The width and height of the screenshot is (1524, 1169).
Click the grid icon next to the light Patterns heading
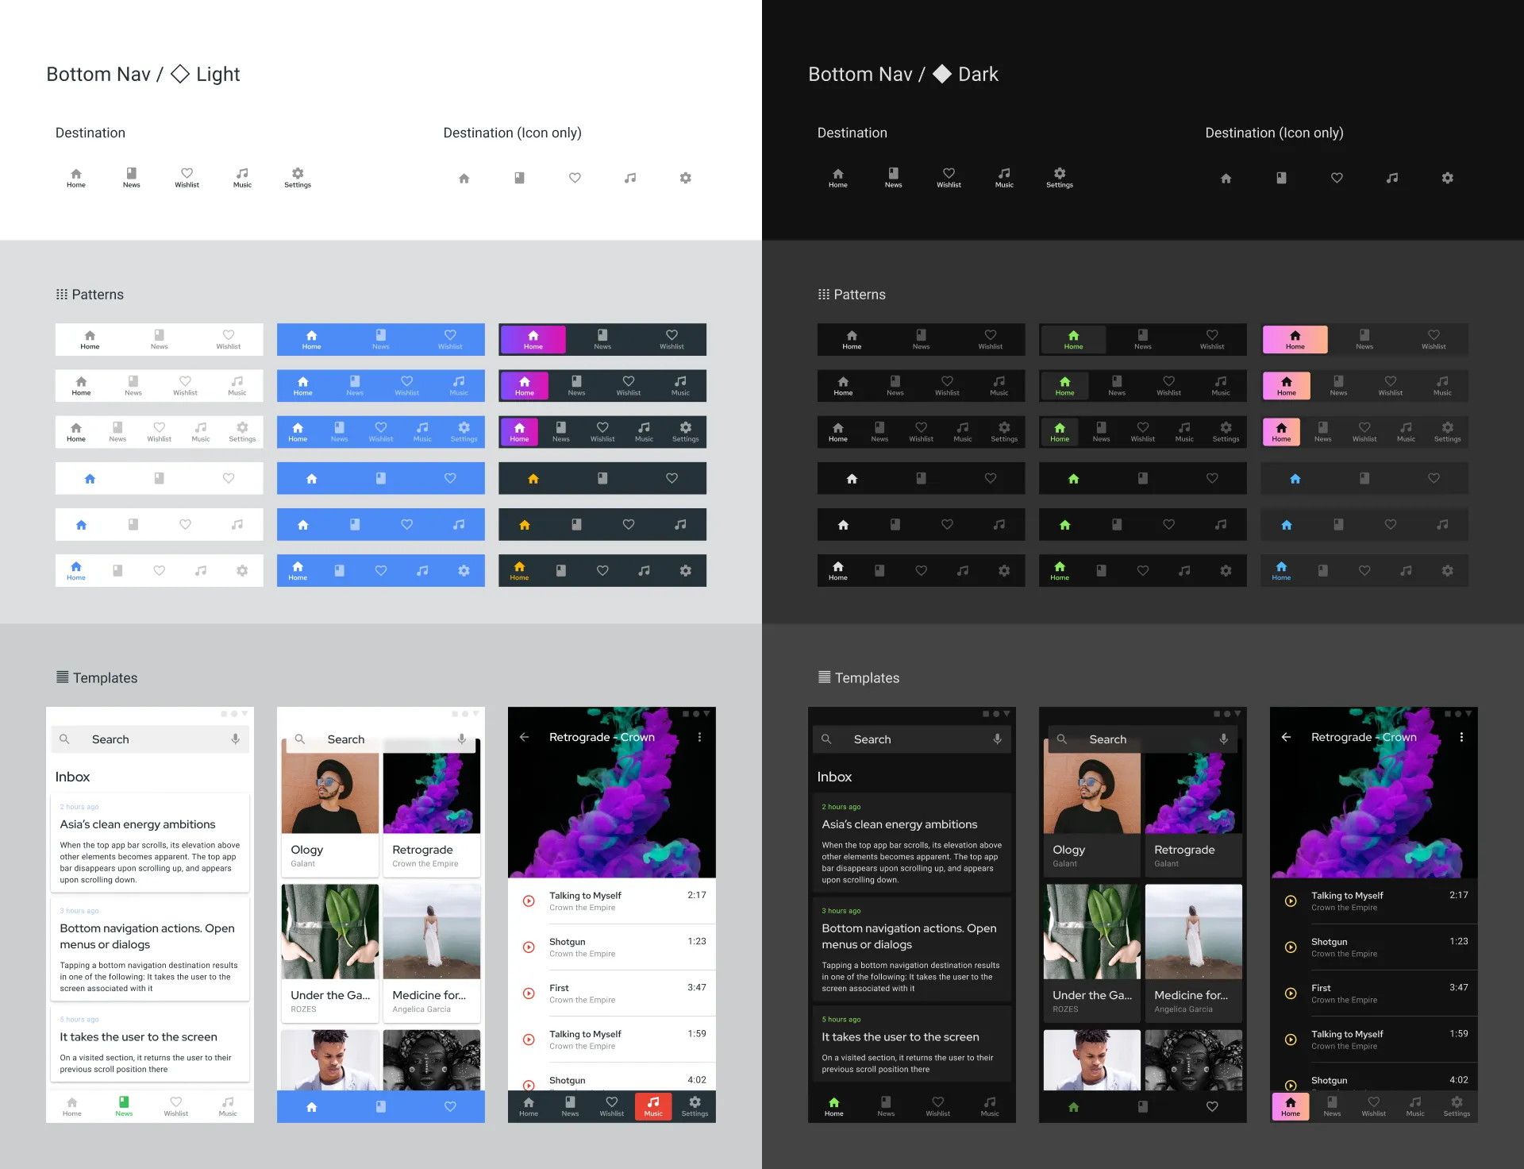[x=62, y=295]
